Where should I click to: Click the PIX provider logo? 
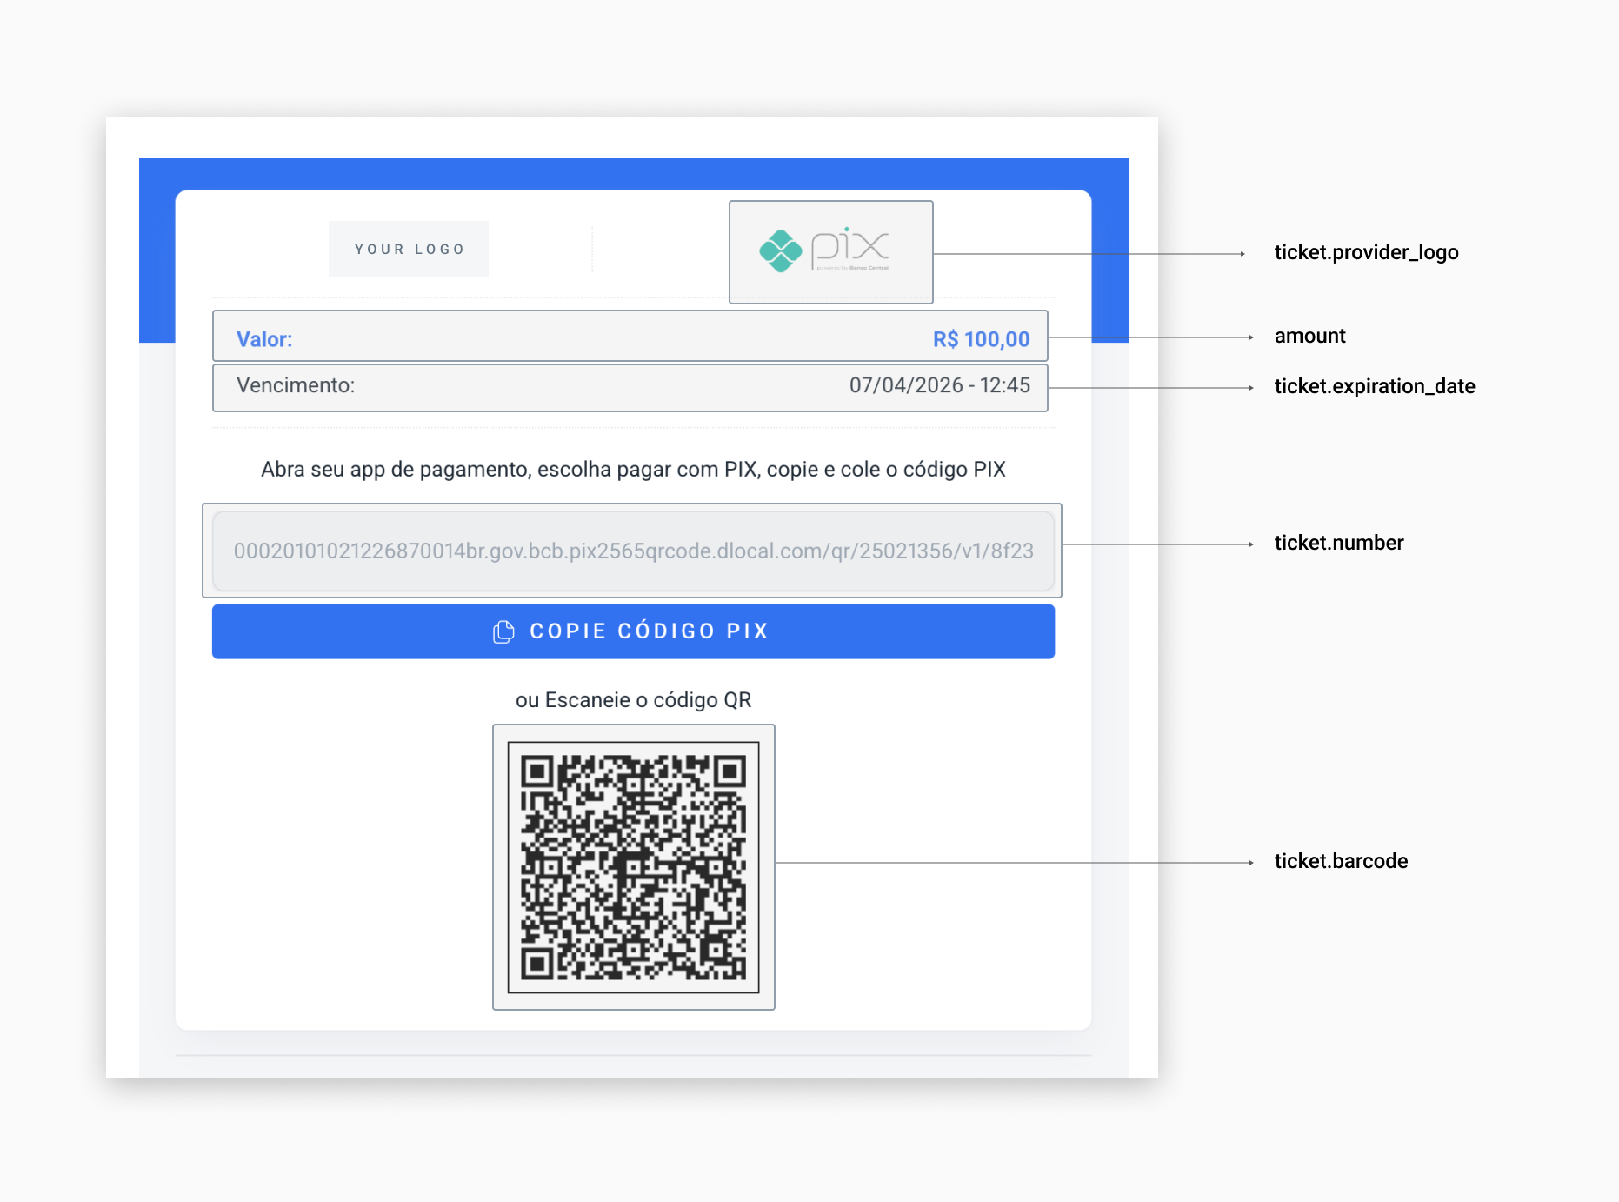coord(824,250)
